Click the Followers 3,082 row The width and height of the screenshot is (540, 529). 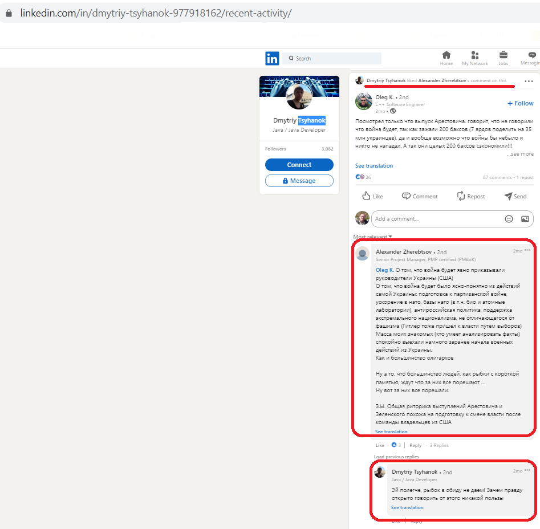coord(299,149)
